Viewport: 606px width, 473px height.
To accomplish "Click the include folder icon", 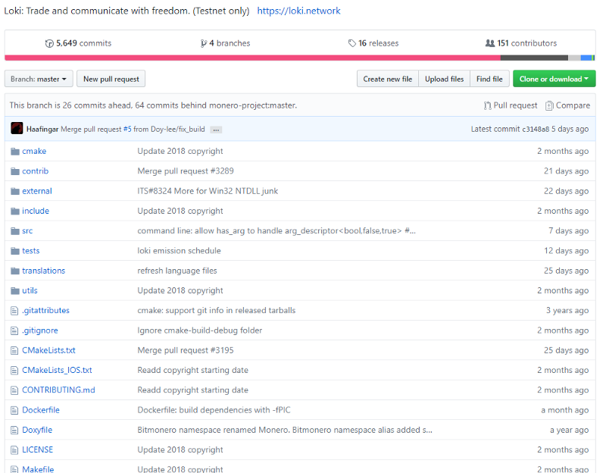I will 15,211.
